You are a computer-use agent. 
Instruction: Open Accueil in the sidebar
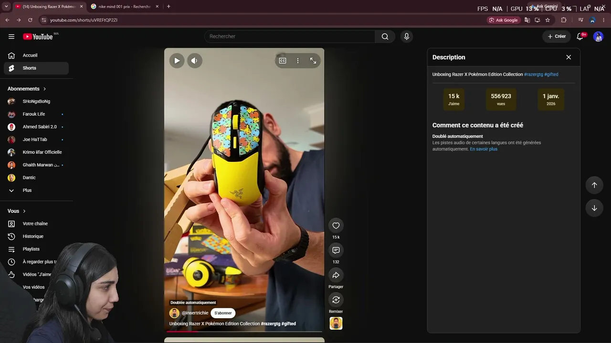pyautogui.click(x=36, y=55)
